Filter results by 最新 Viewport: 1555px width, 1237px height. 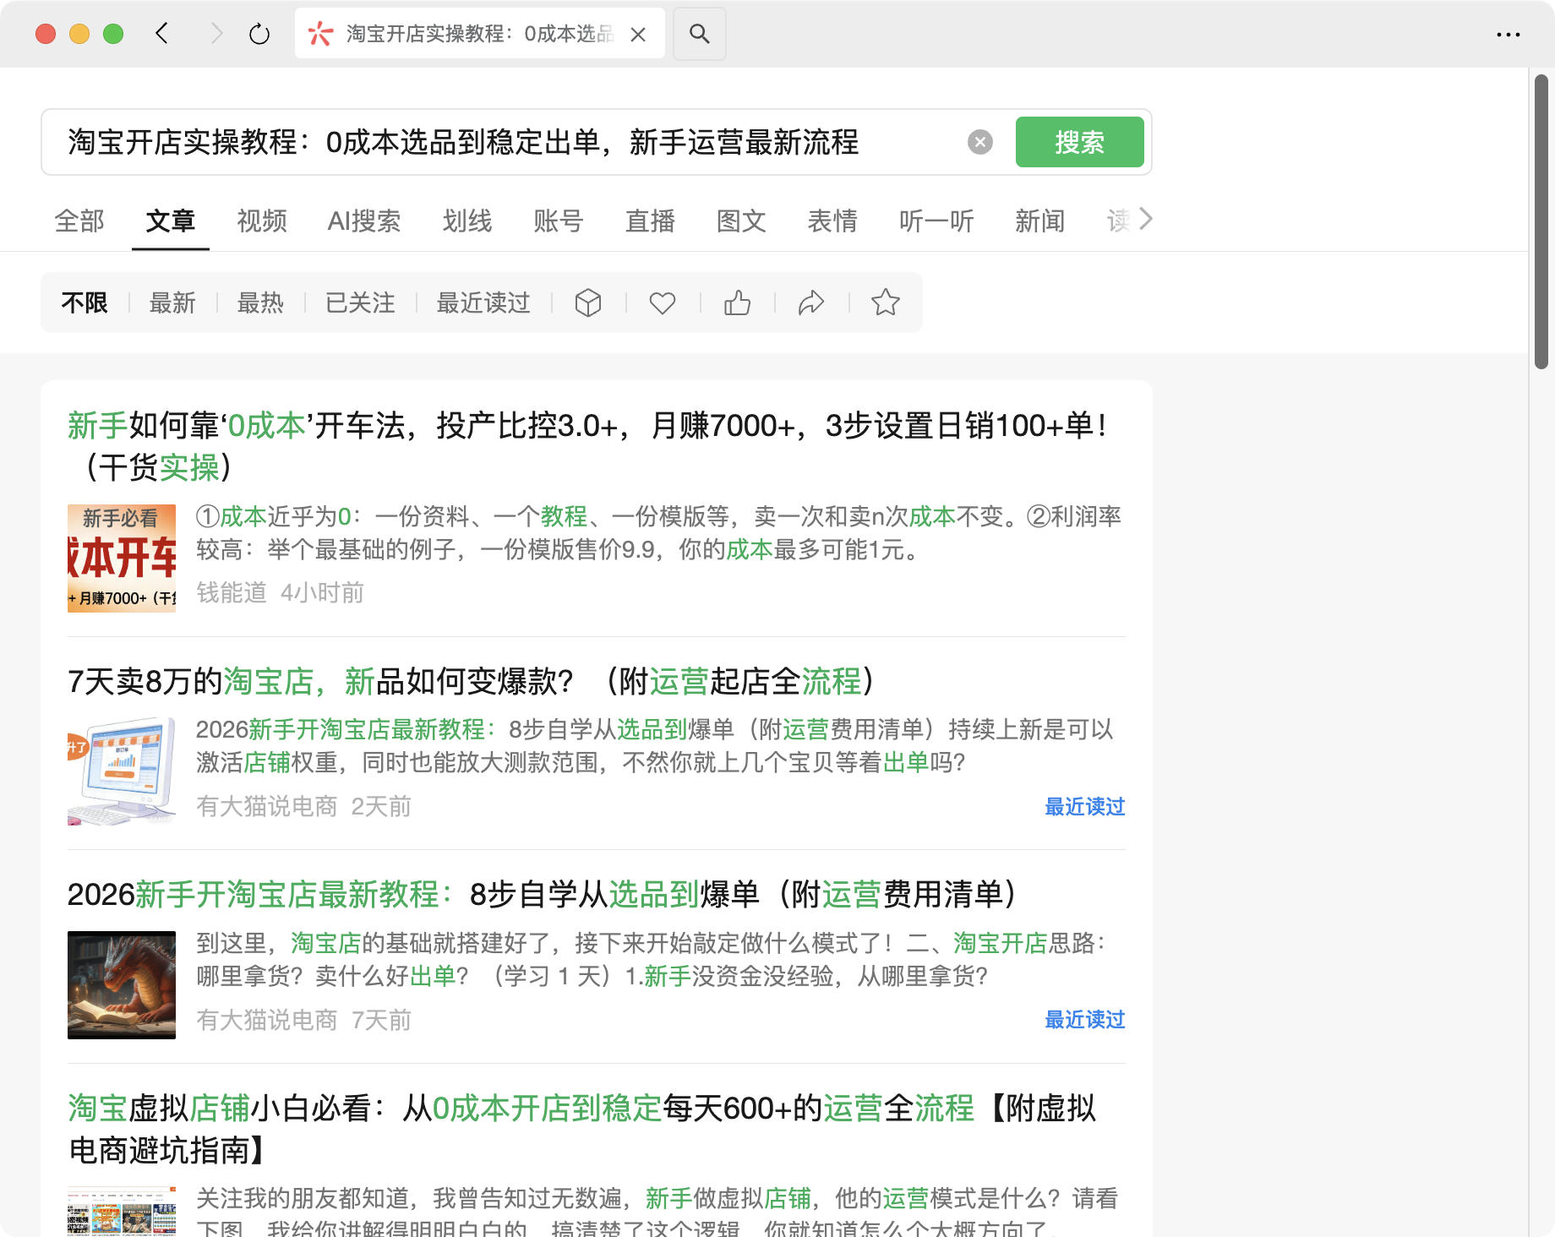click(x=172, y=302)
